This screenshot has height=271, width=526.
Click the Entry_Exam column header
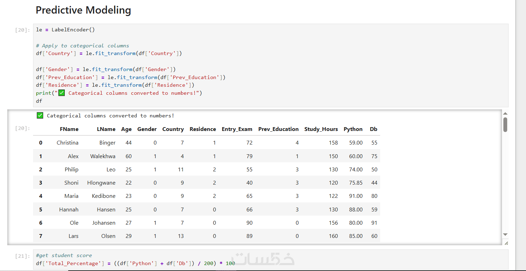(237, 129)
